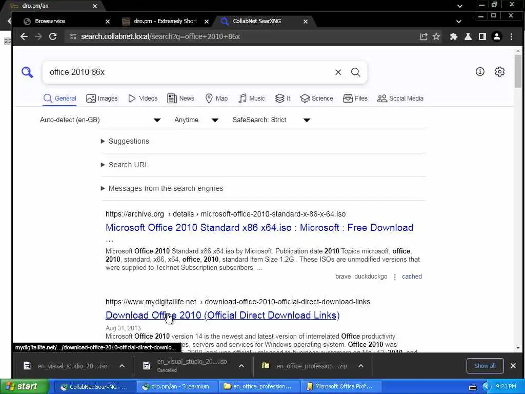
Task: Switch to Map category
Action: point(216,98)
